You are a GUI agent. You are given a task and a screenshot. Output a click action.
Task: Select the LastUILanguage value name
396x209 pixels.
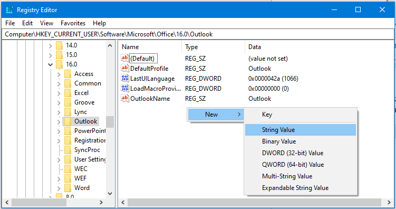[x=152, y=79]
